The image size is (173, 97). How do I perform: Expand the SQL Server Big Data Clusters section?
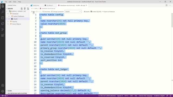coord(6,93)
